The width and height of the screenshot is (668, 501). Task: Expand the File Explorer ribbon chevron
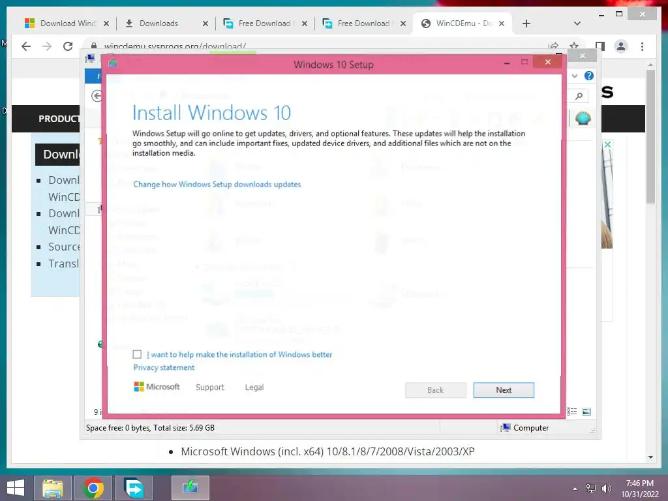tap(575, 76)
